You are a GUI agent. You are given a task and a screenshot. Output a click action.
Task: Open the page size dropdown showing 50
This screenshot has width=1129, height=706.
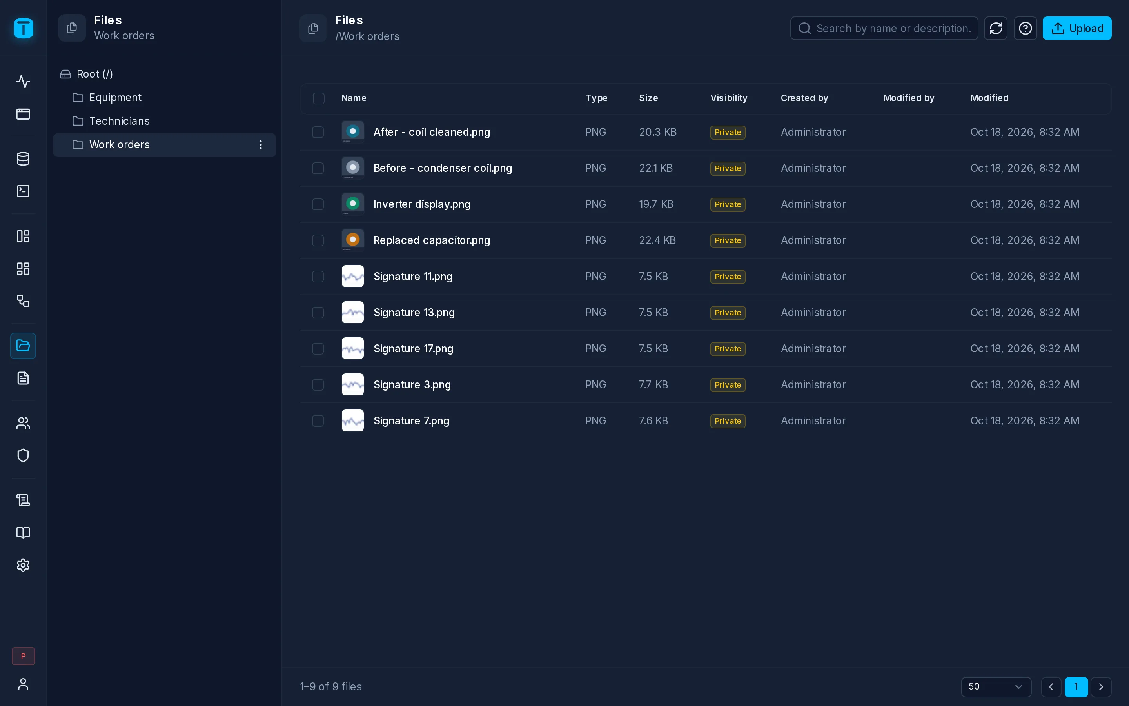(996, 686)
